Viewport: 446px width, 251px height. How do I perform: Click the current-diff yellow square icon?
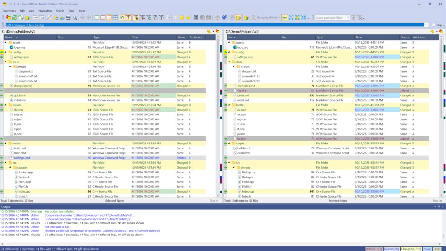[182, 18]
